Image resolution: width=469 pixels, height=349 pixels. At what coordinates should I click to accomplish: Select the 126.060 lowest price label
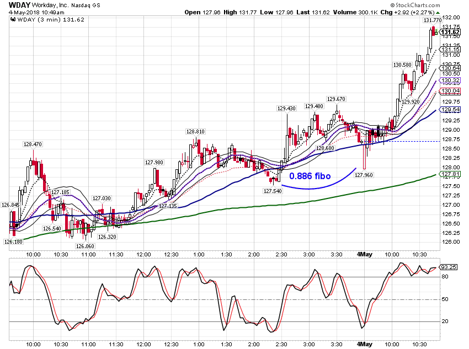point(85,246)
